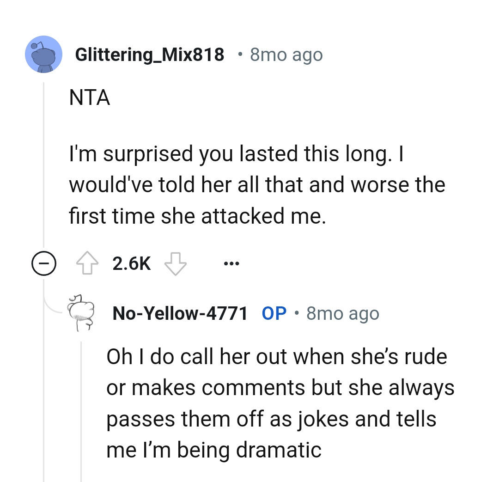
Task: Click the No-Yellow-4771 username
Action: (180, 313)
